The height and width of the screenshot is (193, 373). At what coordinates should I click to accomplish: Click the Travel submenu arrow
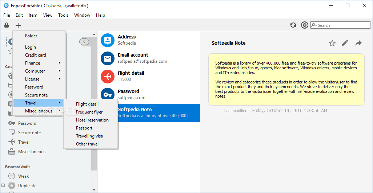[x=60, y=103]
